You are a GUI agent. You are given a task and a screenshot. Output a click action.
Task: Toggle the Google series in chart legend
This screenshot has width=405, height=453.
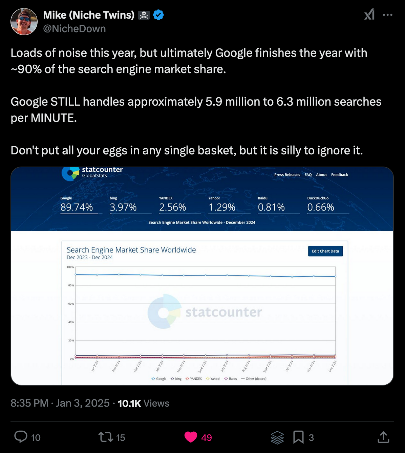[159, 379]
